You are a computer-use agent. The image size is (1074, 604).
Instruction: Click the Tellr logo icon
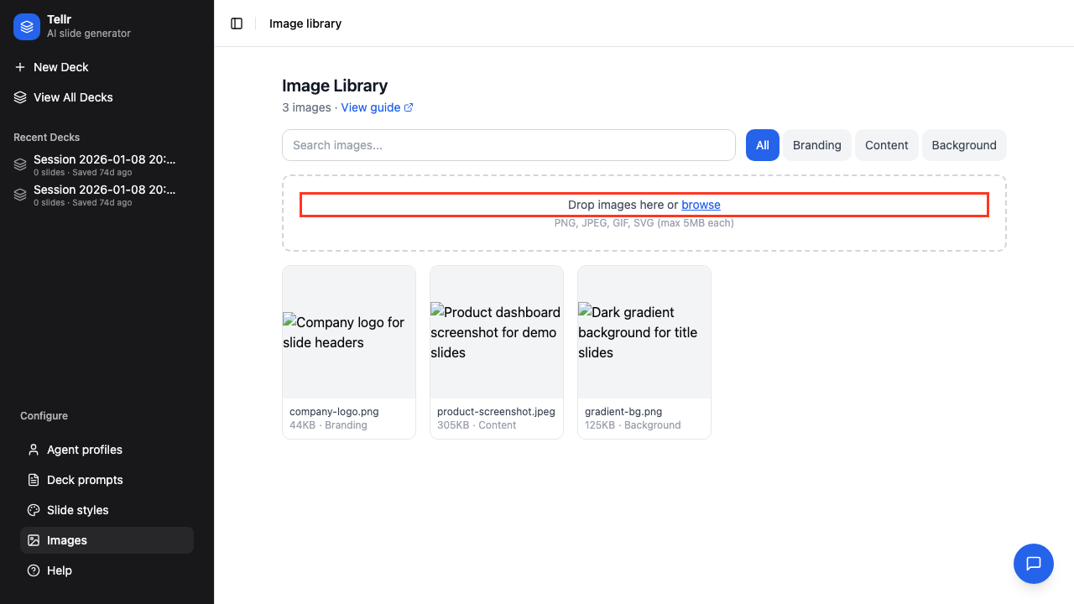[x=27, y=27]
